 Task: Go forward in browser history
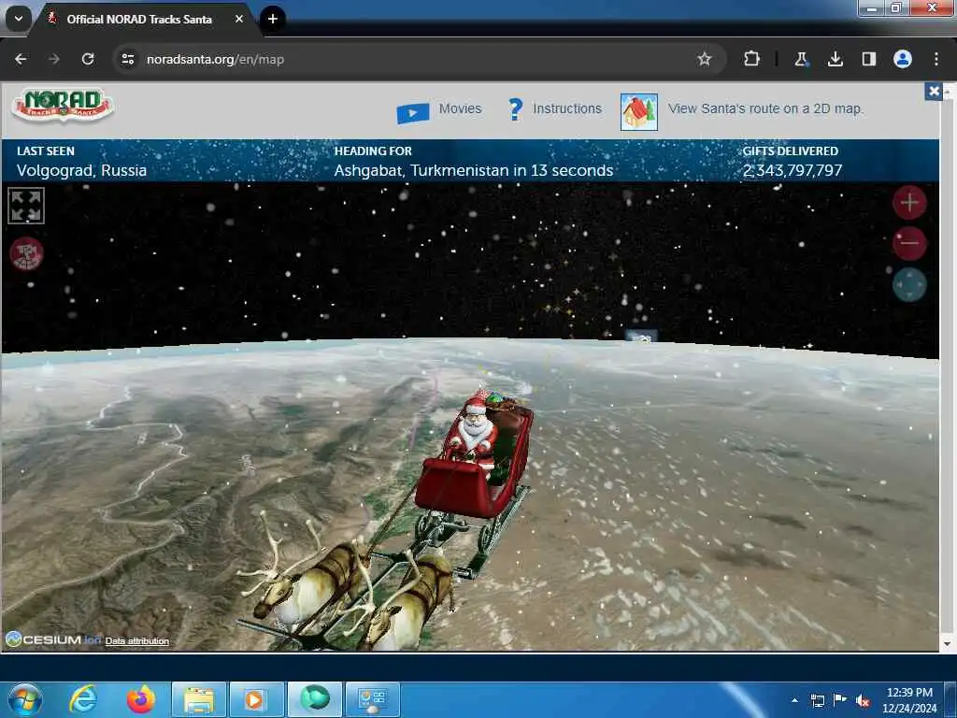54,59
